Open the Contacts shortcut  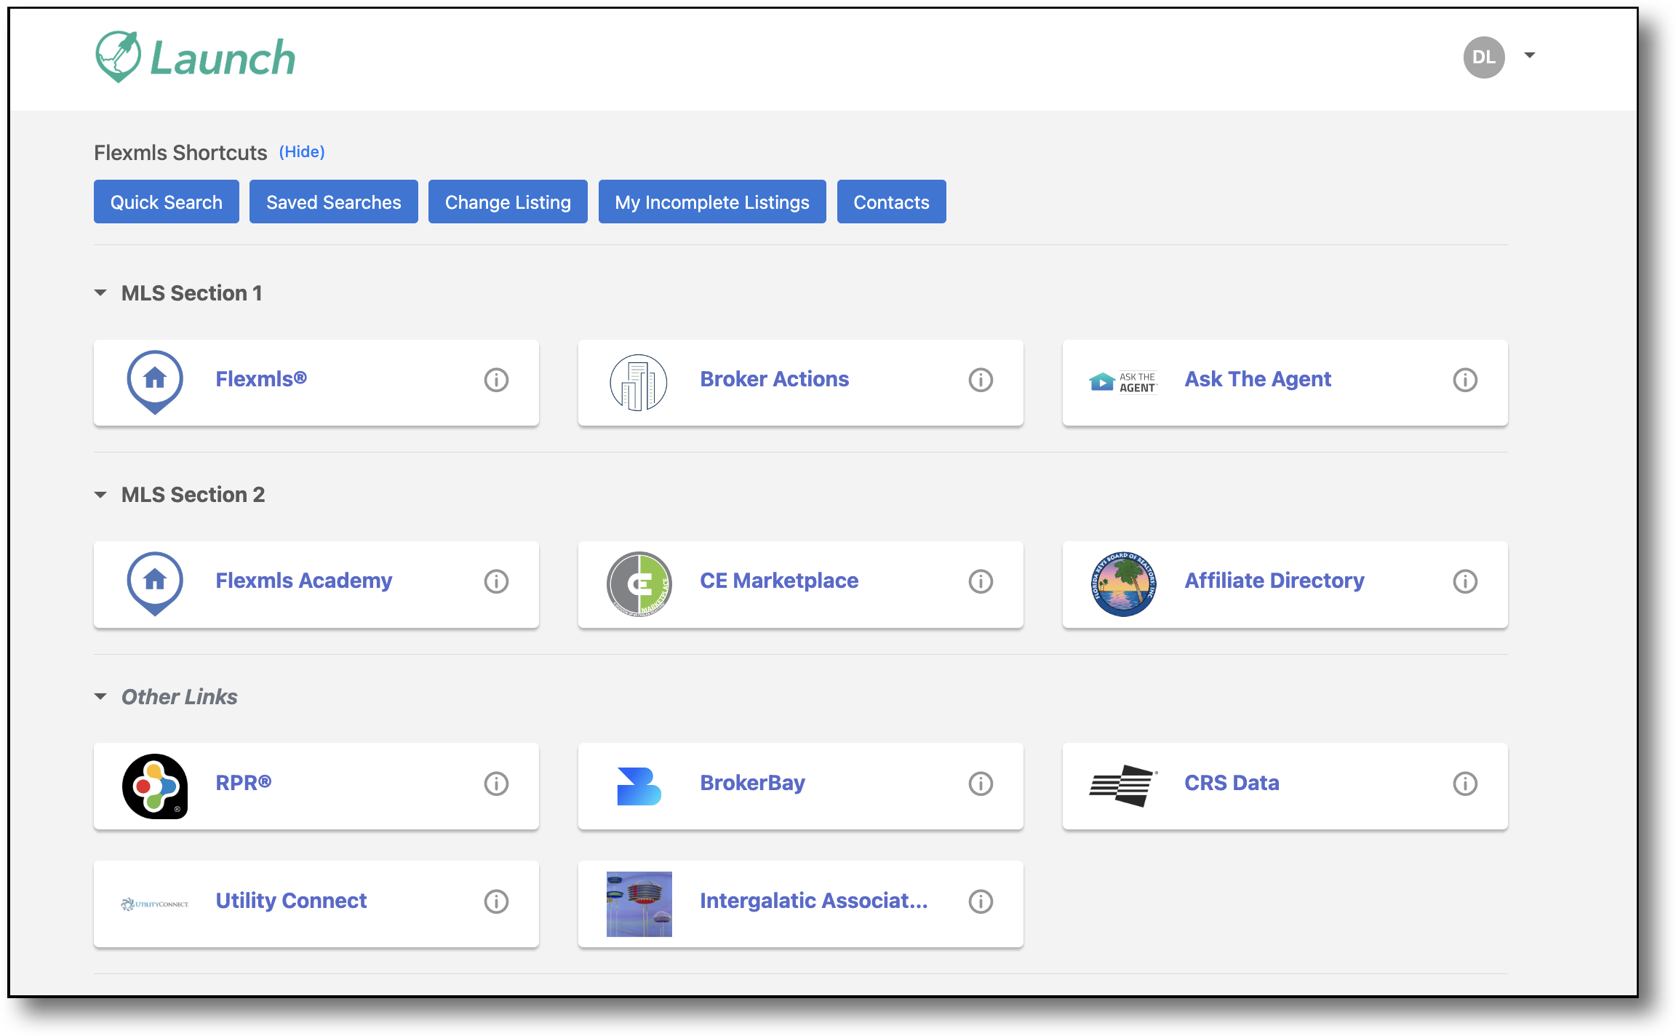point(892,202)
